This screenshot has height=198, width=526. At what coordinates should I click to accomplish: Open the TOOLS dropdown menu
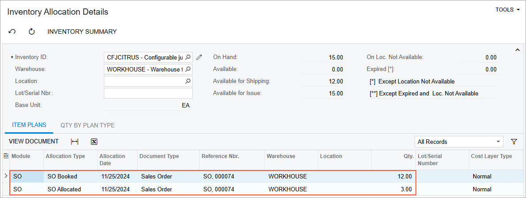(507, 10)
